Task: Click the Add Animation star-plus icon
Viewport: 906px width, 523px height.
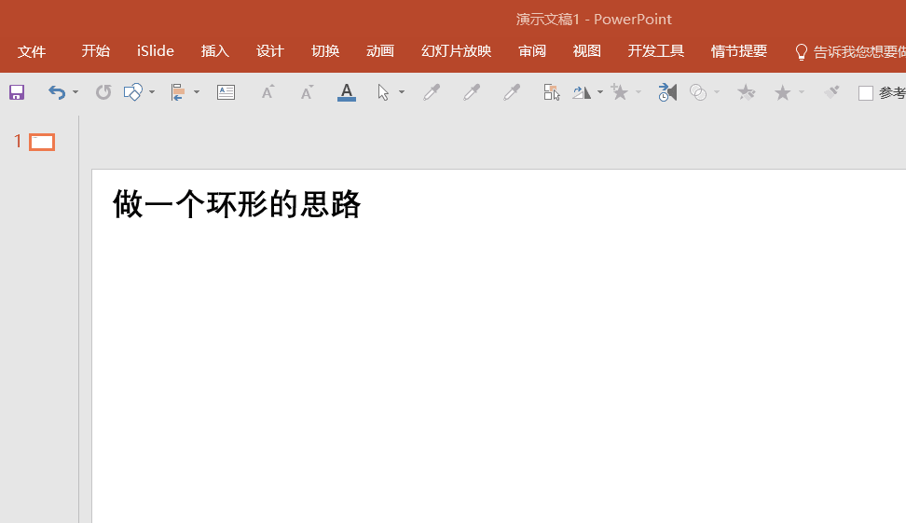Action: pyautogui.click(x=620, y=92)
